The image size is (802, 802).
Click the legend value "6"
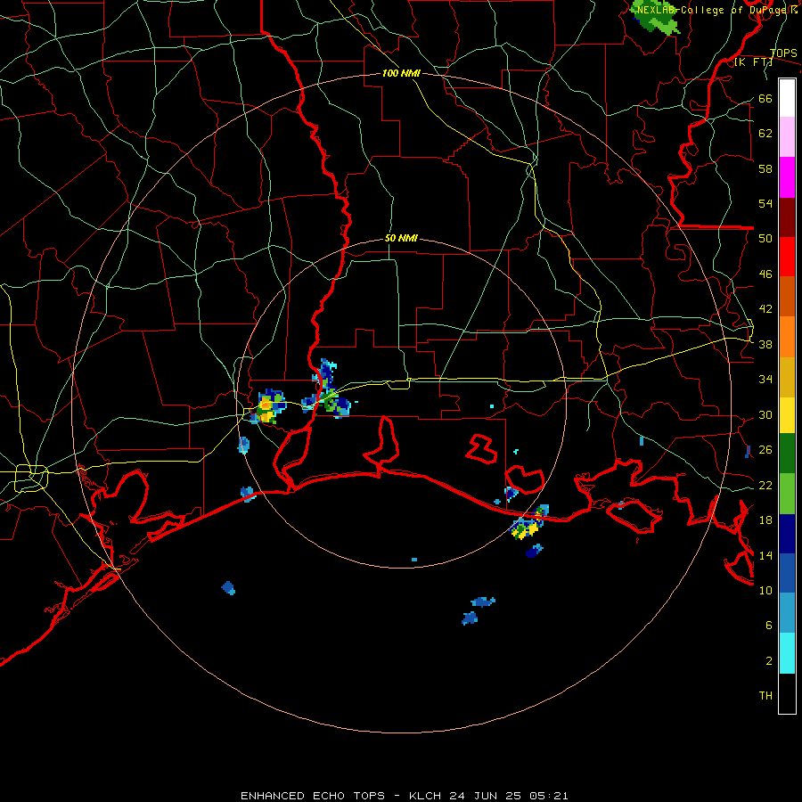click(769, 625)
